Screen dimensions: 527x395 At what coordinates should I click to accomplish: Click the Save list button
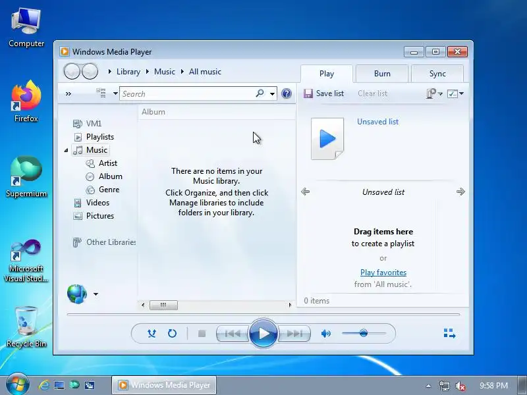coord(323,93)
